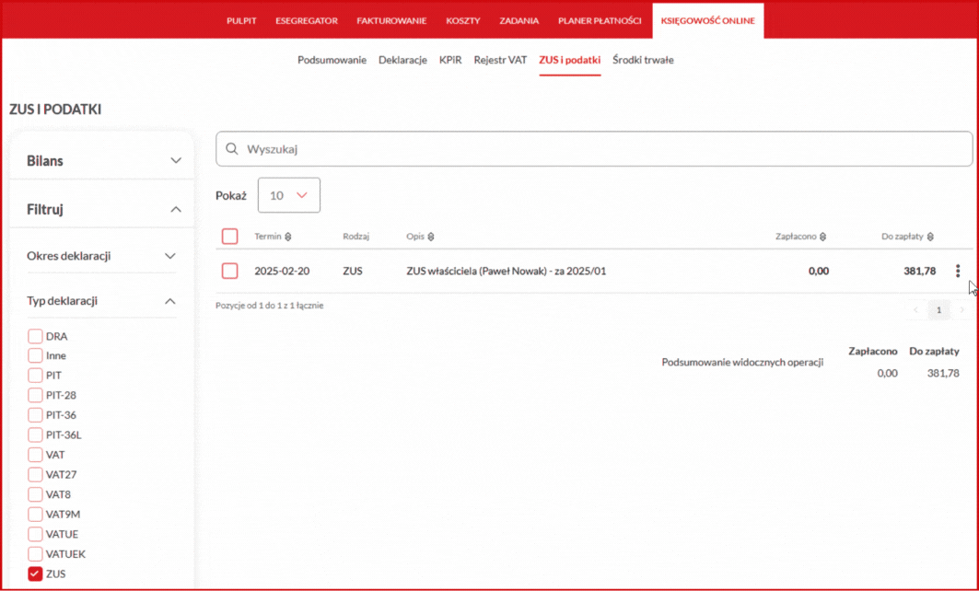The height and width of the screenshot is (591, 979).
Task: Open the ESEGREGATOR main menu tab
Action: click(x=307, y=20)
